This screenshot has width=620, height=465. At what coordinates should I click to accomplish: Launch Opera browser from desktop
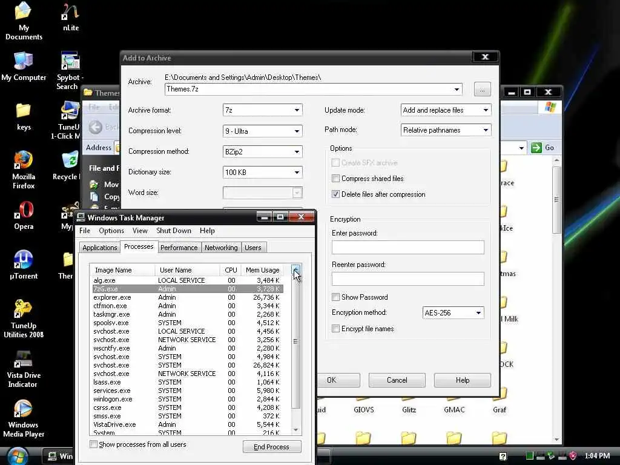click(24, 216)
